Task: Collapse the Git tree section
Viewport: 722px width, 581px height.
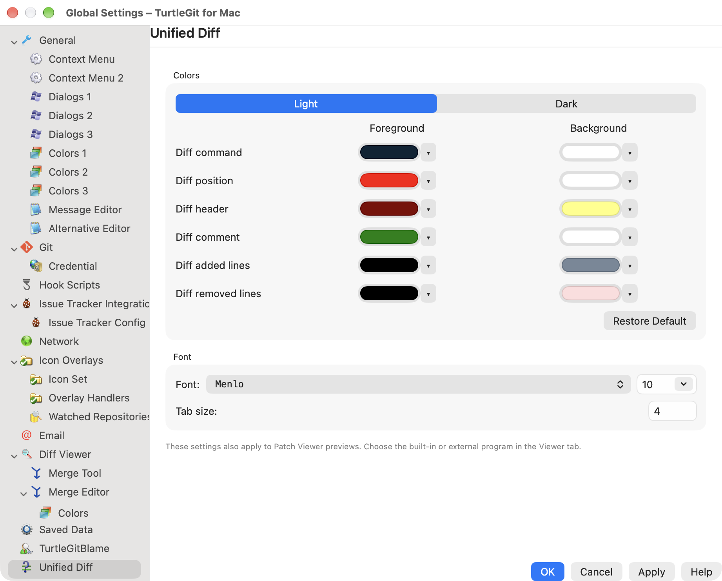Action: (x=14, y=249)
